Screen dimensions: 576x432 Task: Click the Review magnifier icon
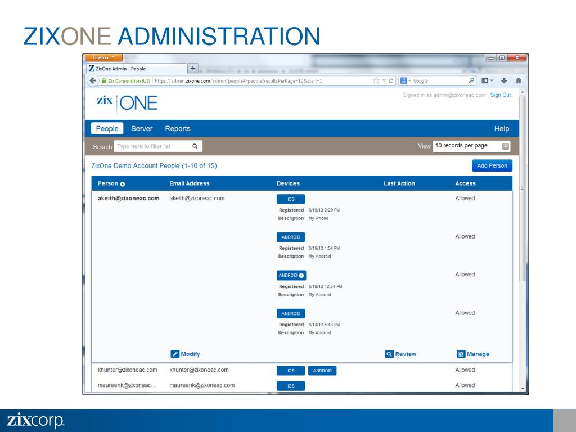(x=389, y=354)
